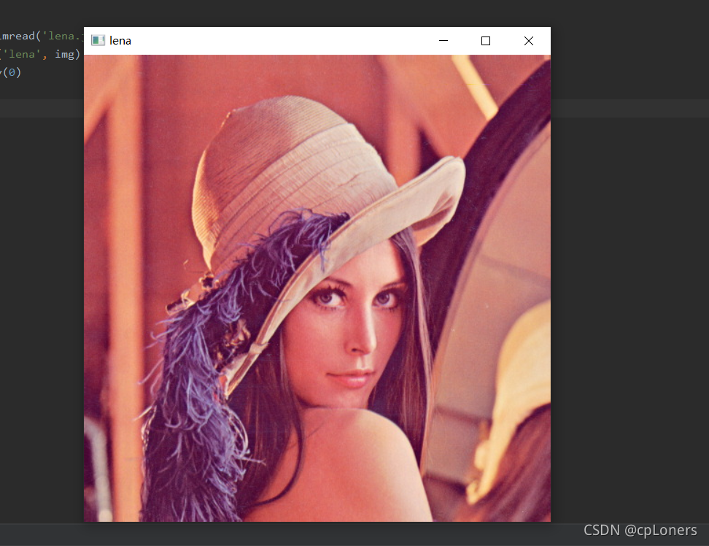Click the (0) code line in editor
Image resolution: width=709 pixels, height=546 pixels.
(11, 72)
